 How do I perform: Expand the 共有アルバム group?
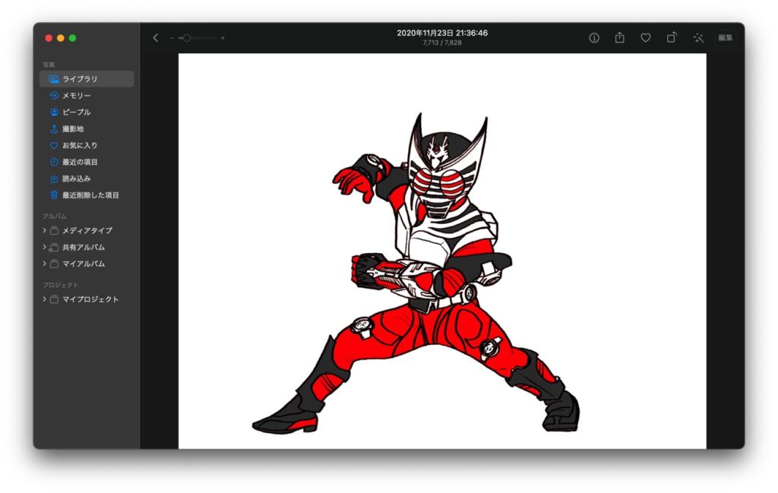point(44,247)
